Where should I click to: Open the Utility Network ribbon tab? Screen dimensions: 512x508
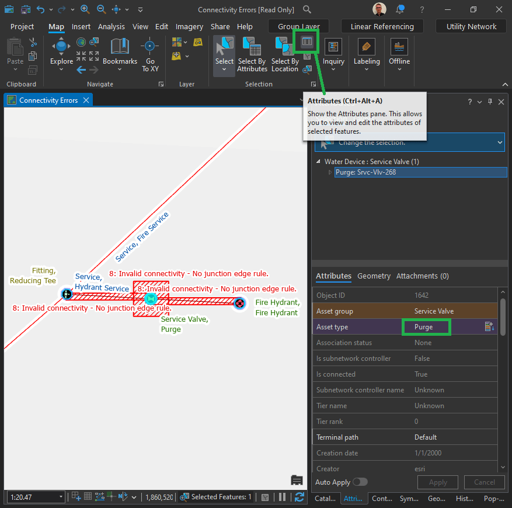[x=471, y=26]
